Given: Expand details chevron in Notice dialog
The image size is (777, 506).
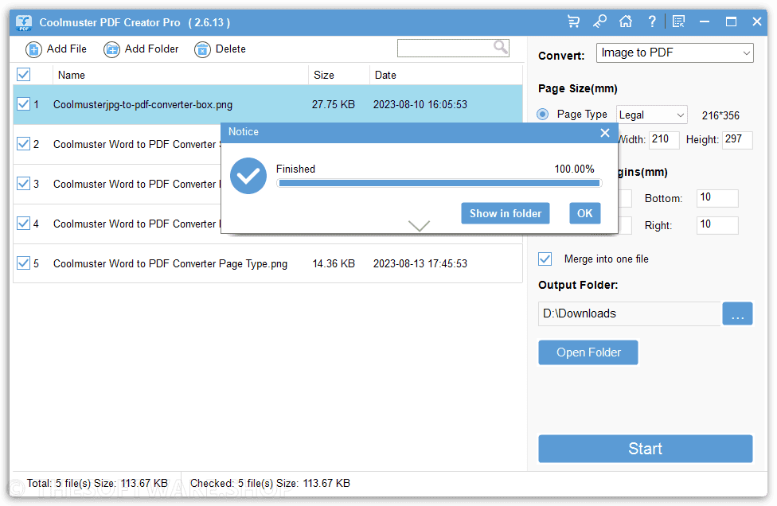Looking at the screenshot, I should 420,226.
